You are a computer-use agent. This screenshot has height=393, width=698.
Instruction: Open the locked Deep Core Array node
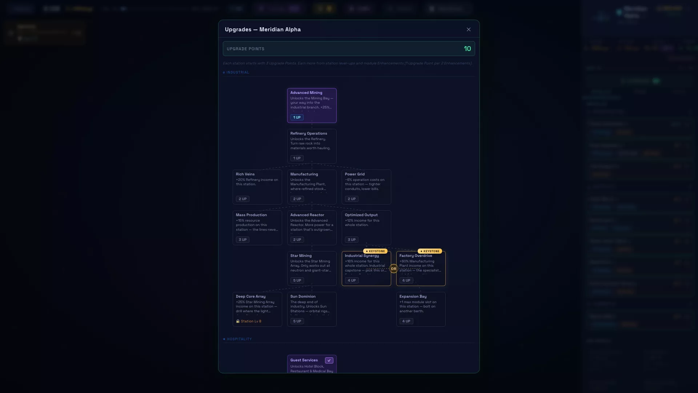(x=257, y=309)
